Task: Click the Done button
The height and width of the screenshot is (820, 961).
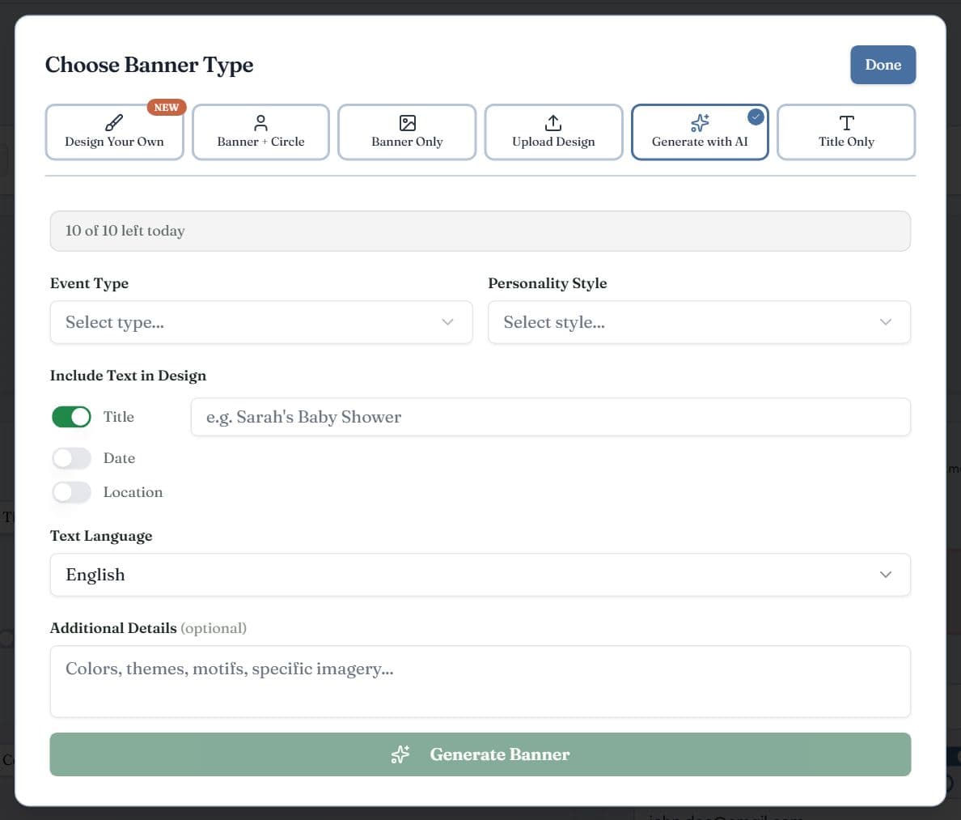Action: point(883,65)
